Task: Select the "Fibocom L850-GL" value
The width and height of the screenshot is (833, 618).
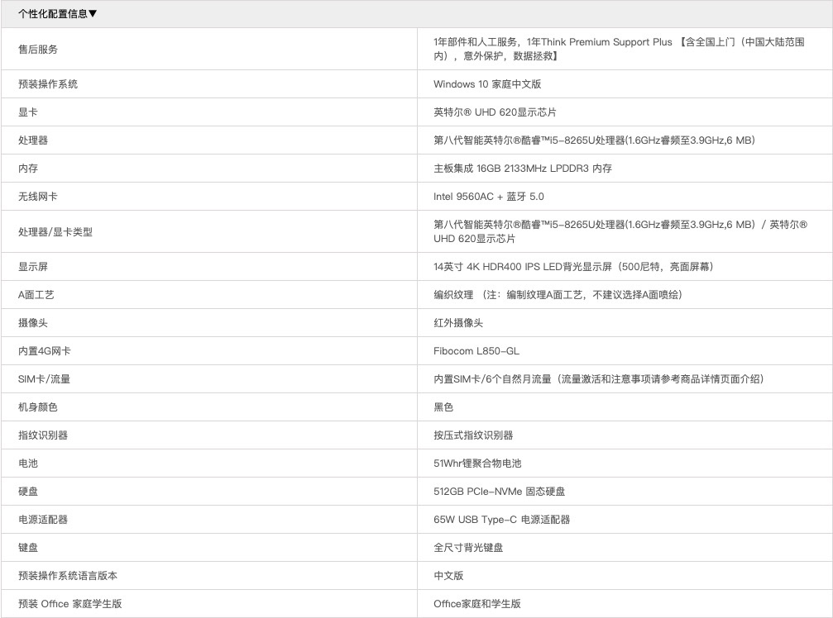Action: click(476, 350)
